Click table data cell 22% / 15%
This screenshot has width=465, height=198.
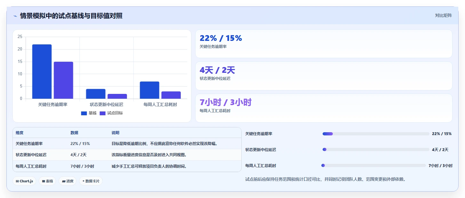(80, 144)
